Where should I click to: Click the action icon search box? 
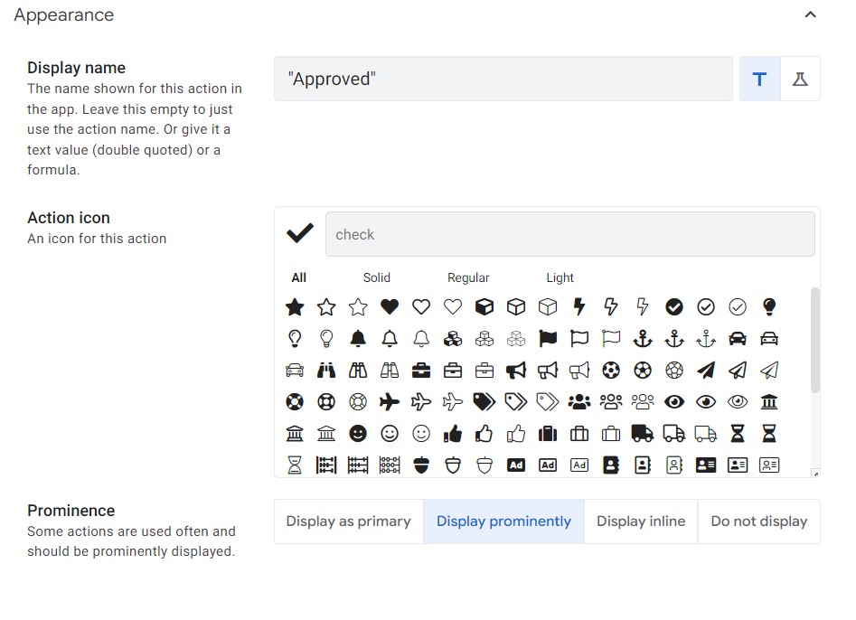coord(569,235)
